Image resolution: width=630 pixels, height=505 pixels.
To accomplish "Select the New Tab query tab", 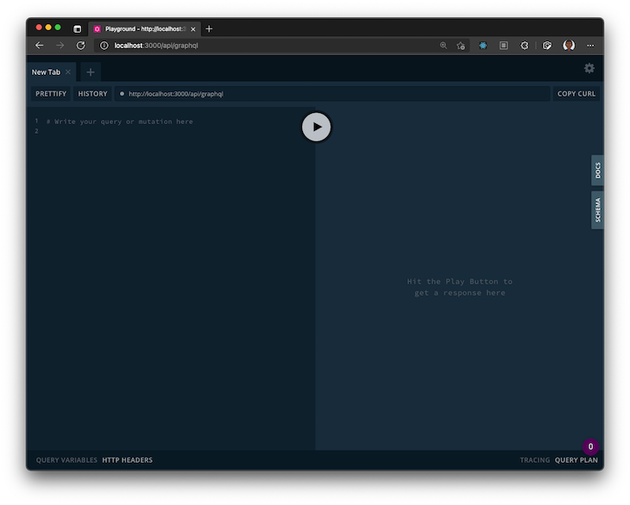I will pyautogui.click(x=47, y=72).
